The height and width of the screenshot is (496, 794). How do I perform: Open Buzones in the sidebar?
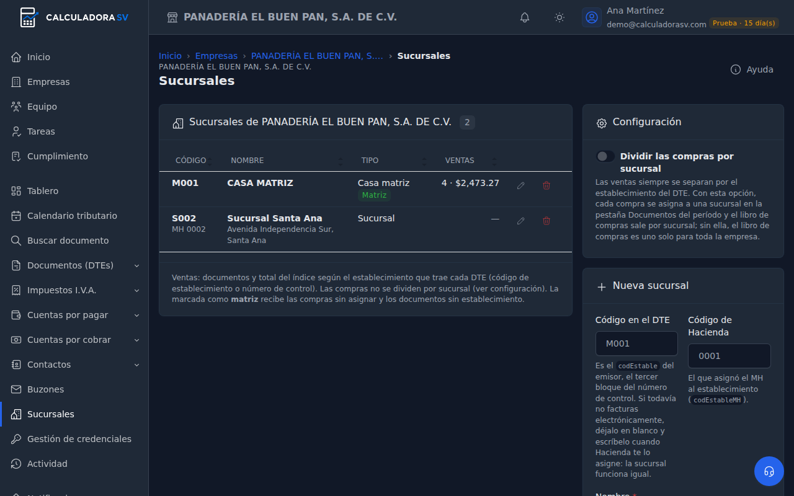click(74, 389)
